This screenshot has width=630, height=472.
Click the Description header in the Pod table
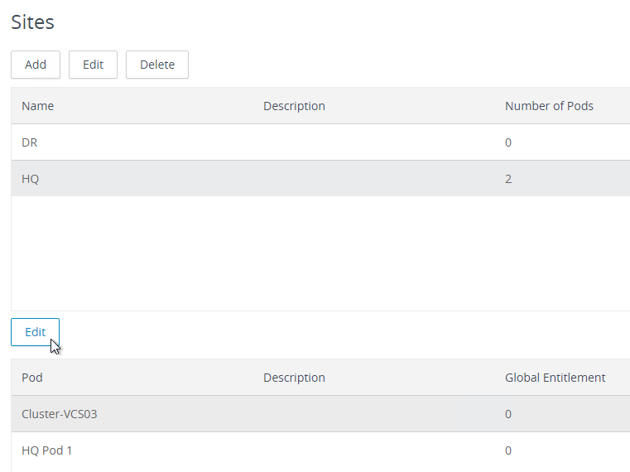point(294,378)
